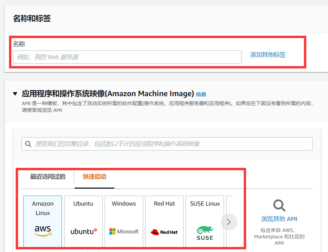
Task: Click the AMI catalog search field
Action: tap(167, 144)
